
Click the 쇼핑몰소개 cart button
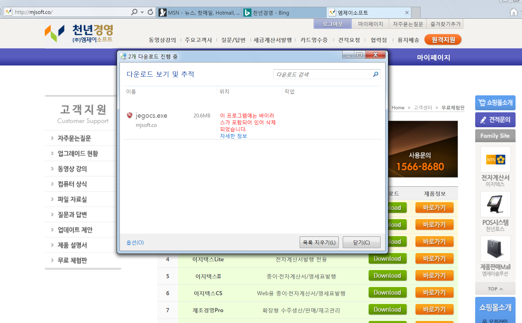495,102
